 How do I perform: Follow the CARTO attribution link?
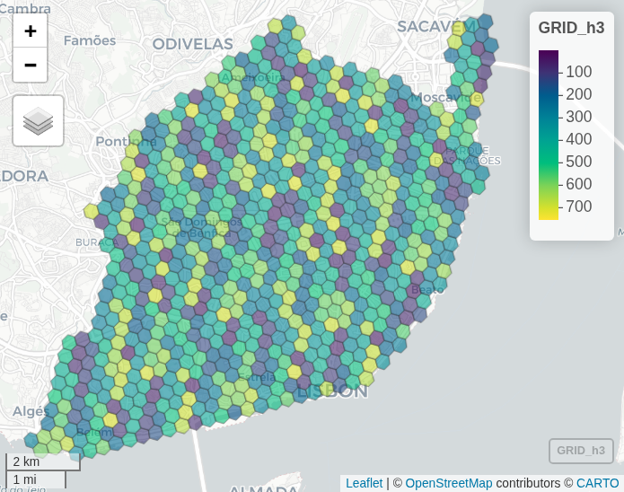click(597, 483)
